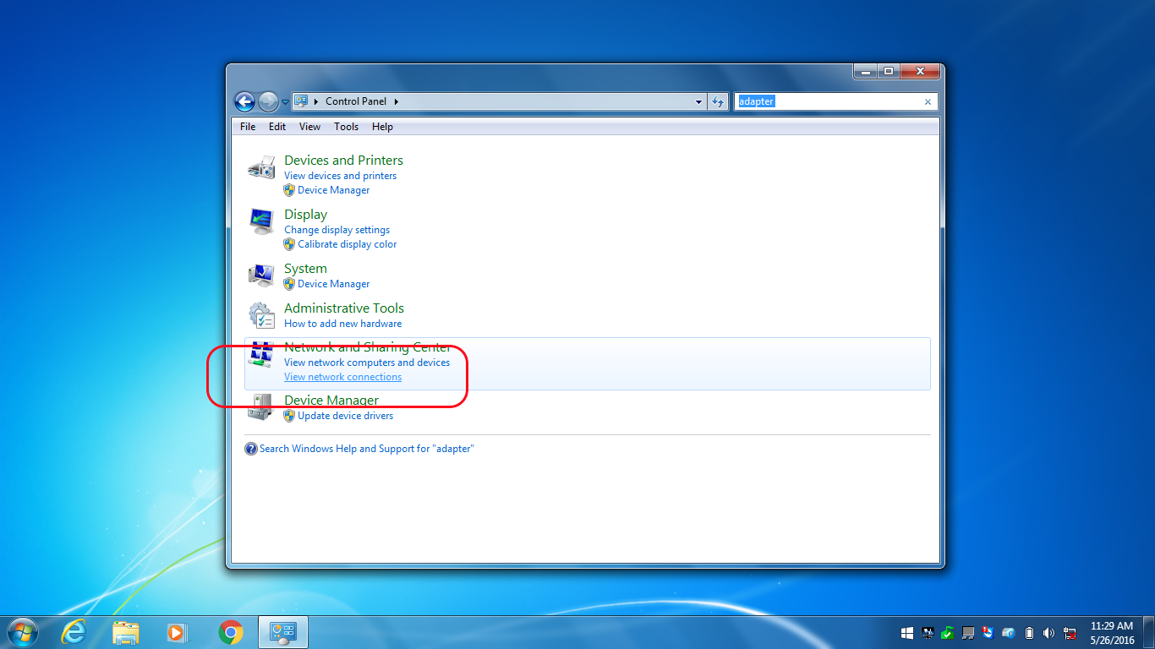Open Devices and Printers heading
This screenshot has height=649, width=1155.
343,160
